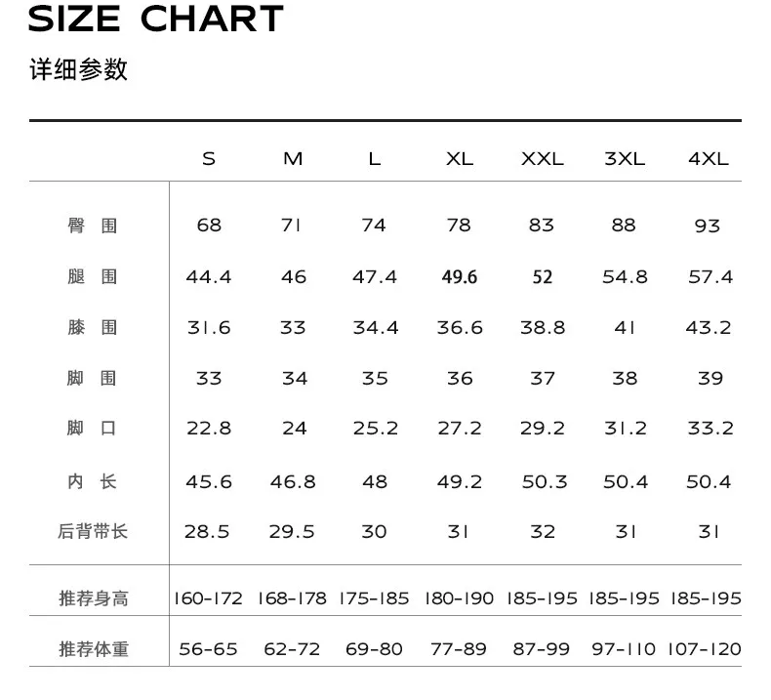771x700 pixels.
Task: Select the S size column header
Action: pos(209,158)
